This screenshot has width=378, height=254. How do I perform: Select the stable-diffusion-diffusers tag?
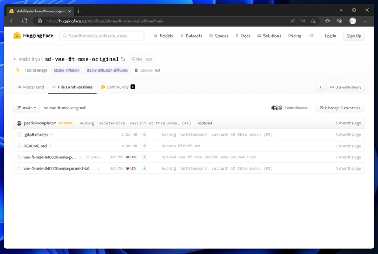107,71
